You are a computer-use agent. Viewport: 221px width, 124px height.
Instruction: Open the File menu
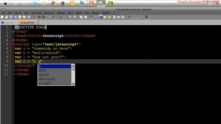tap(3, 13)
